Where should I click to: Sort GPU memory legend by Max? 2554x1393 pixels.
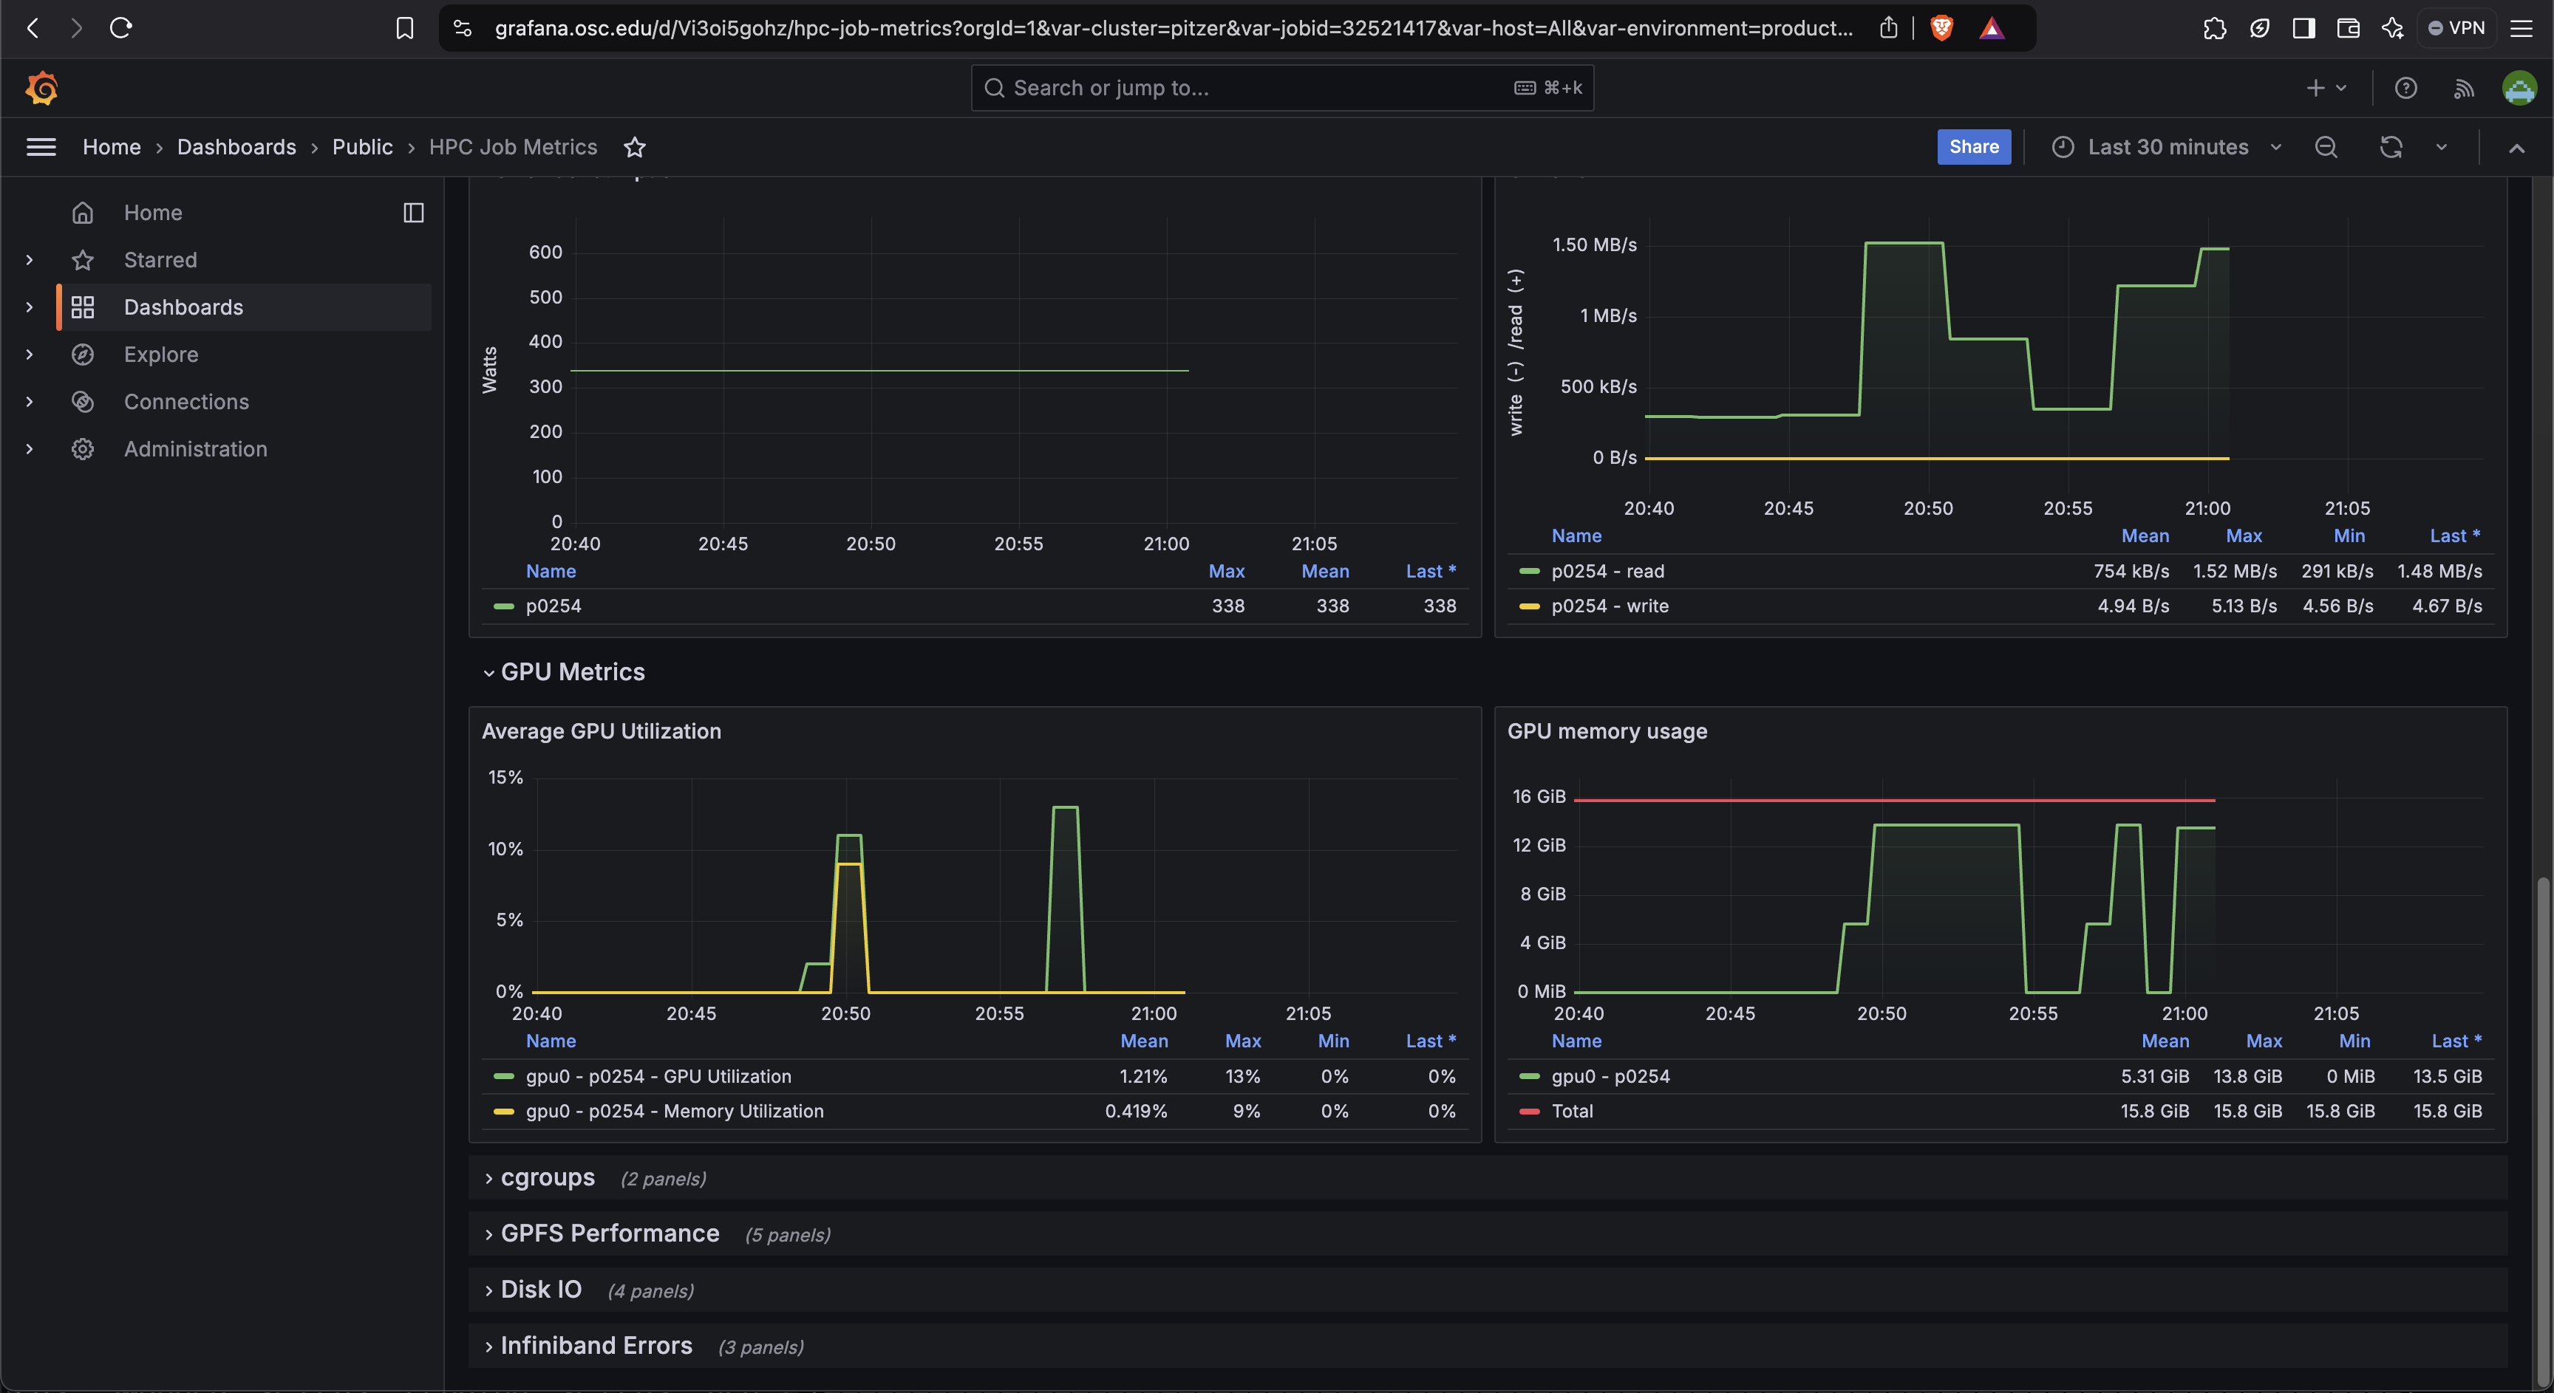pos(2263,1040)
